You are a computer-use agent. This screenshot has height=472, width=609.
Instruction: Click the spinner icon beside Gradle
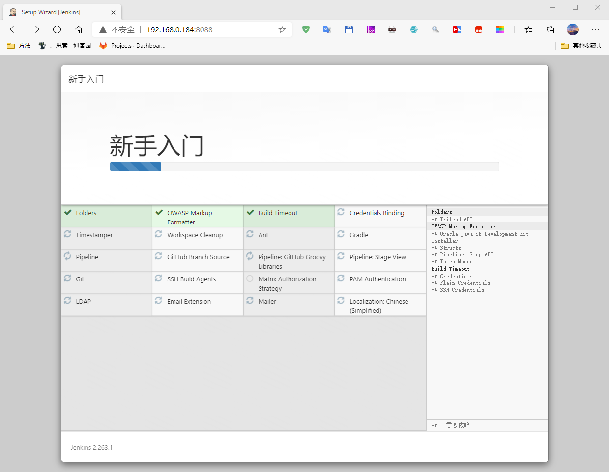(x=341, y=234)
